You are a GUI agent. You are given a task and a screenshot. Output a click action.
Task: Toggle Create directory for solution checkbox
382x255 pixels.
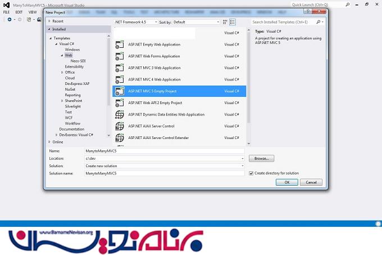click(x=251, y=173)
